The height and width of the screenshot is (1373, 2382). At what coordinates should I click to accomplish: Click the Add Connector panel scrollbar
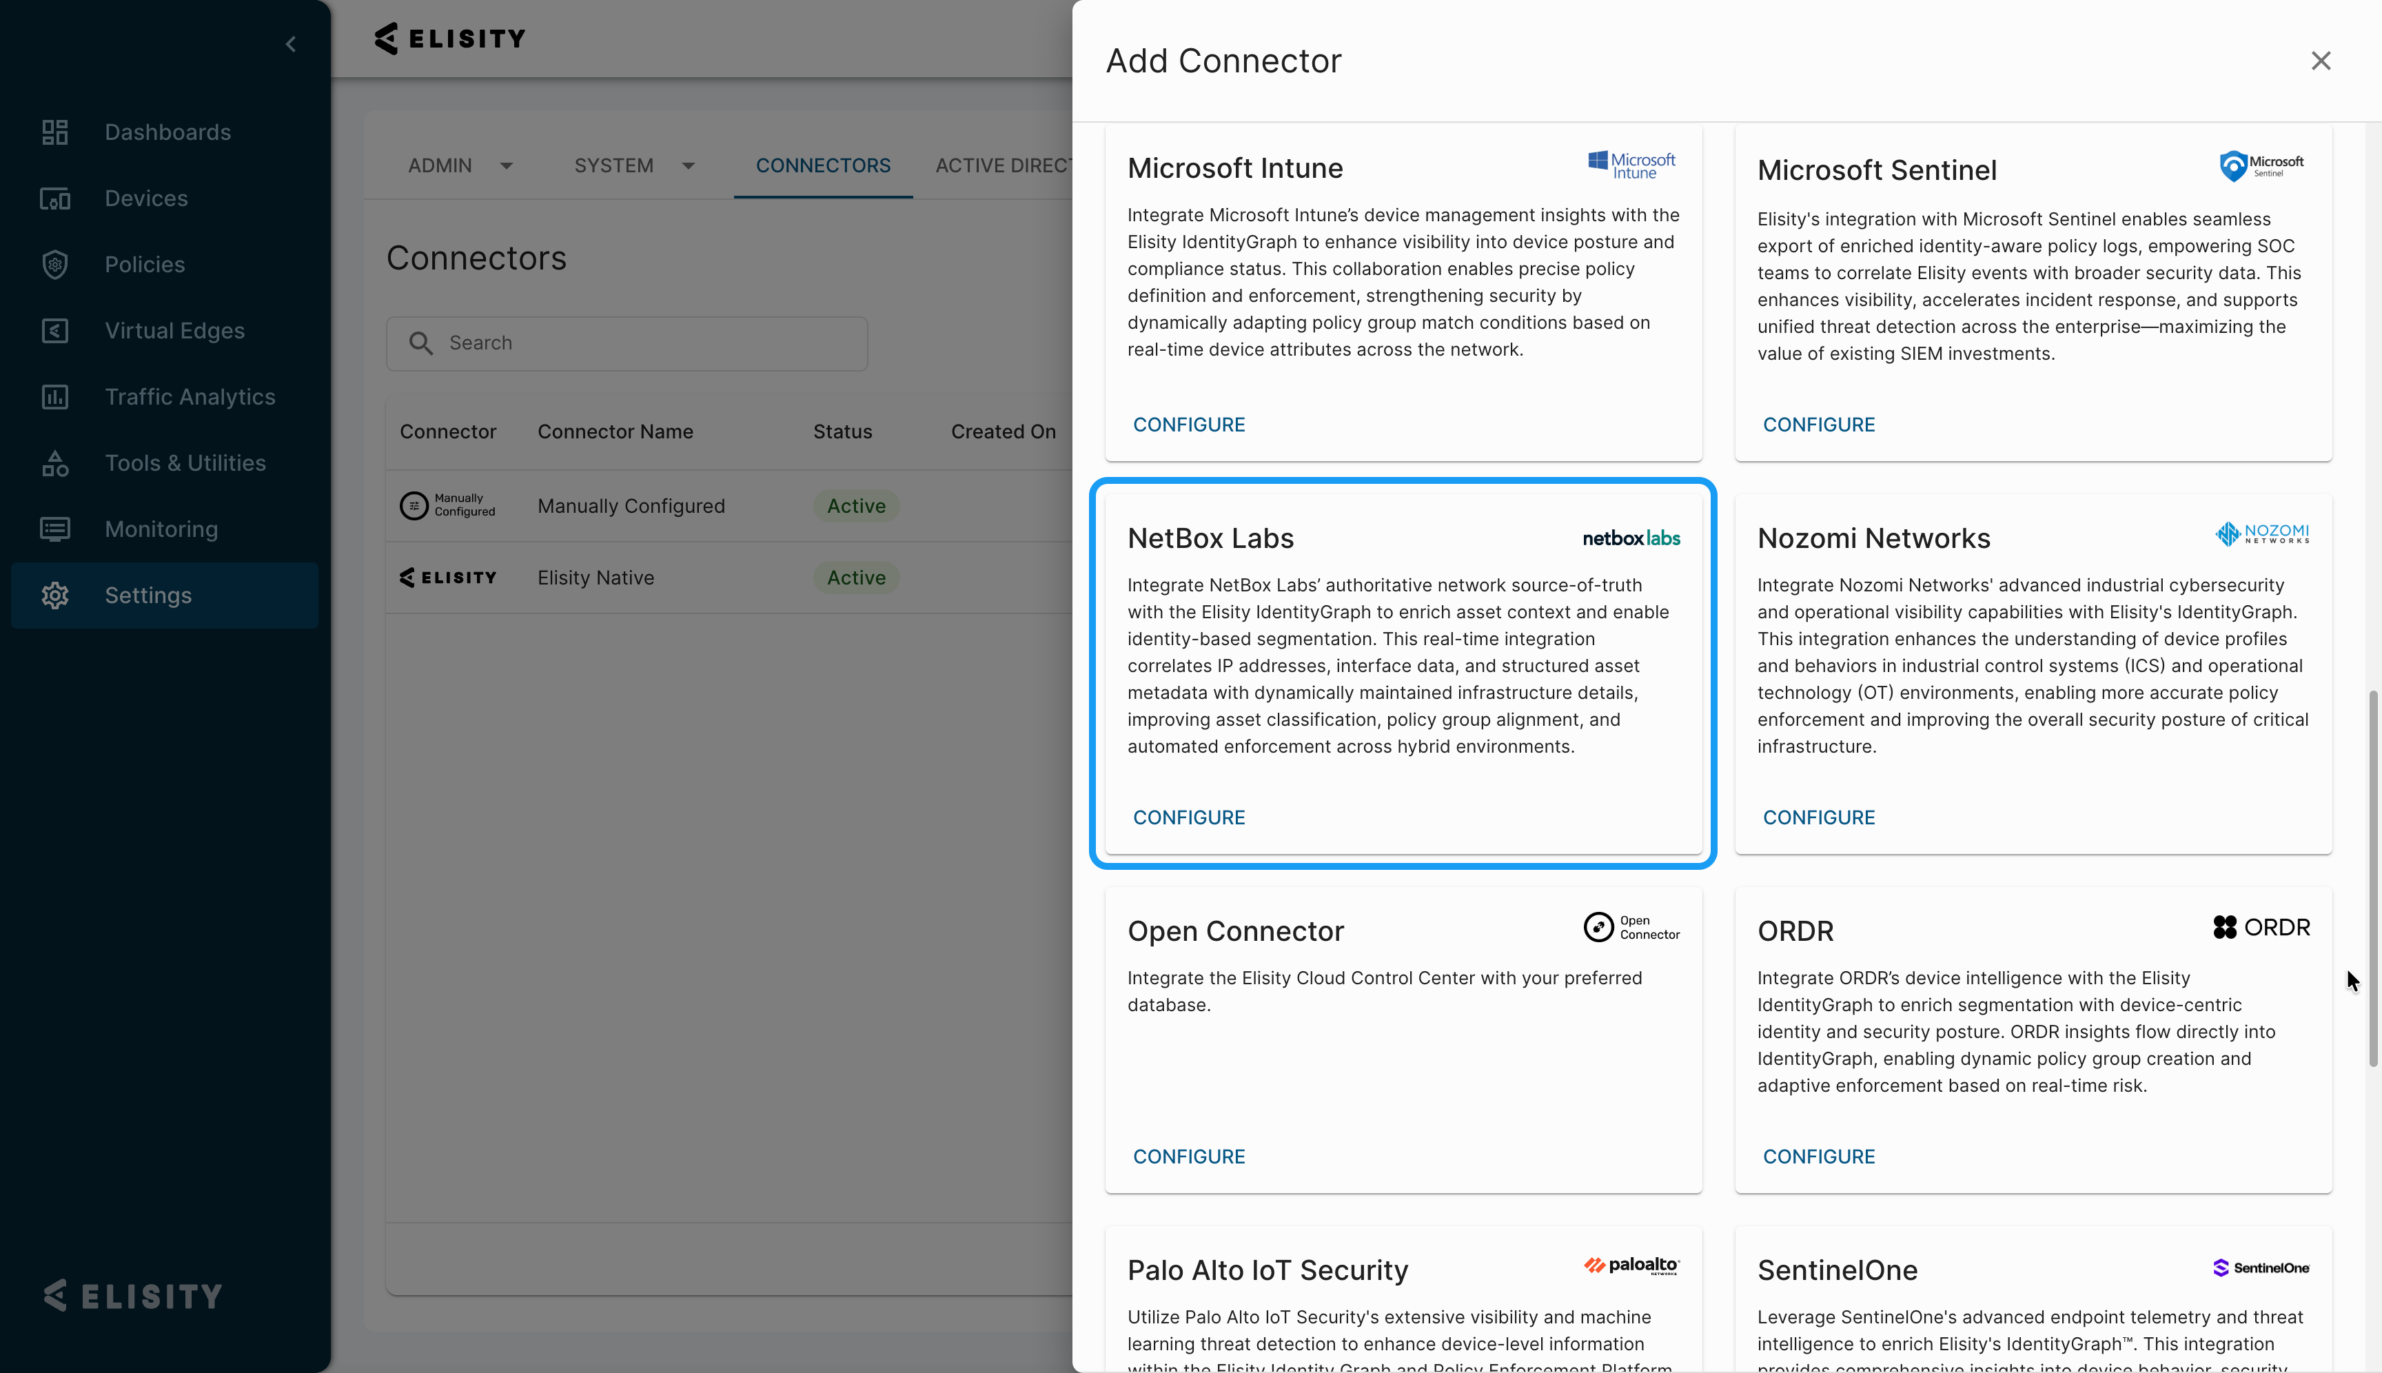[x=2372, y=877]
